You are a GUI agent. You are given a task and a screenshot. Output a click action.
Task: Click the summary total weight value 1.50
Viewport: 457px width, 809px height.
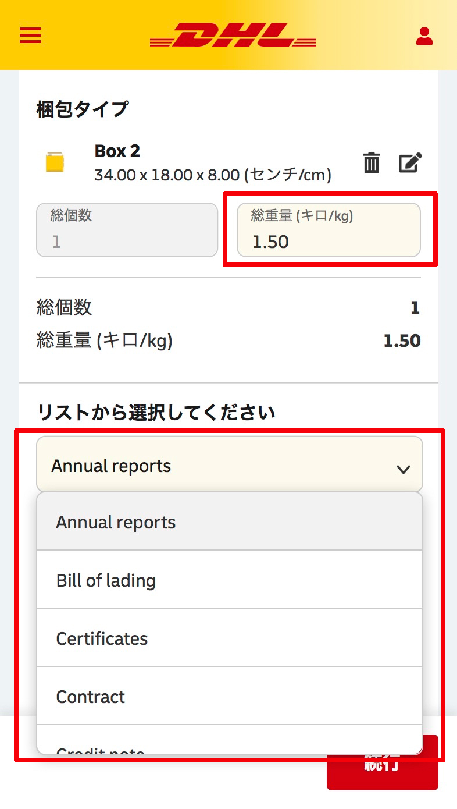coord(402,341)
